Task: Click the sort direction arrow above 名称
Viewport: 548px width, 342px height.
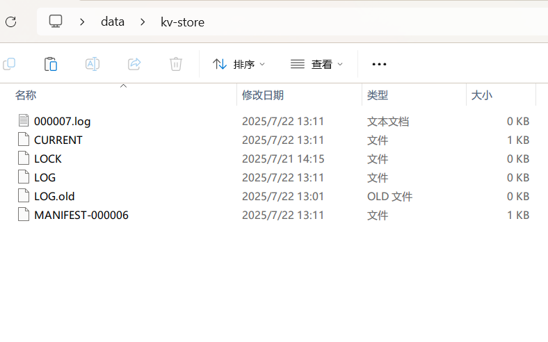Action: [x=123, y=86]
